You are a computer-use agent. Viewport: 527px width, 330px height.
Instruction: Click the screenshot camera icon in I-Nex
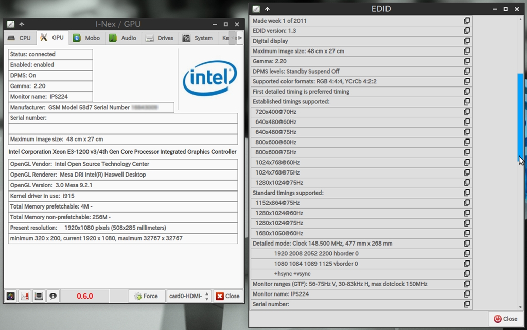point(11,296)
